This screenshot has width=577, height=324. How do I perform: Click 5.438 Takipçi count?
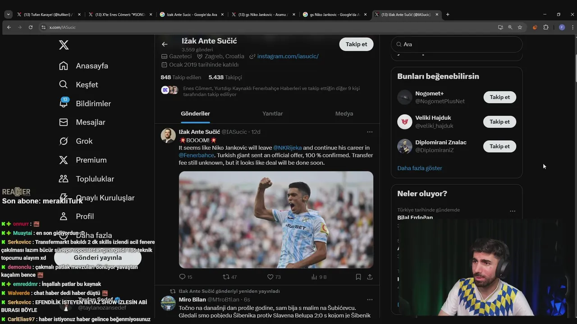(225, 77)
